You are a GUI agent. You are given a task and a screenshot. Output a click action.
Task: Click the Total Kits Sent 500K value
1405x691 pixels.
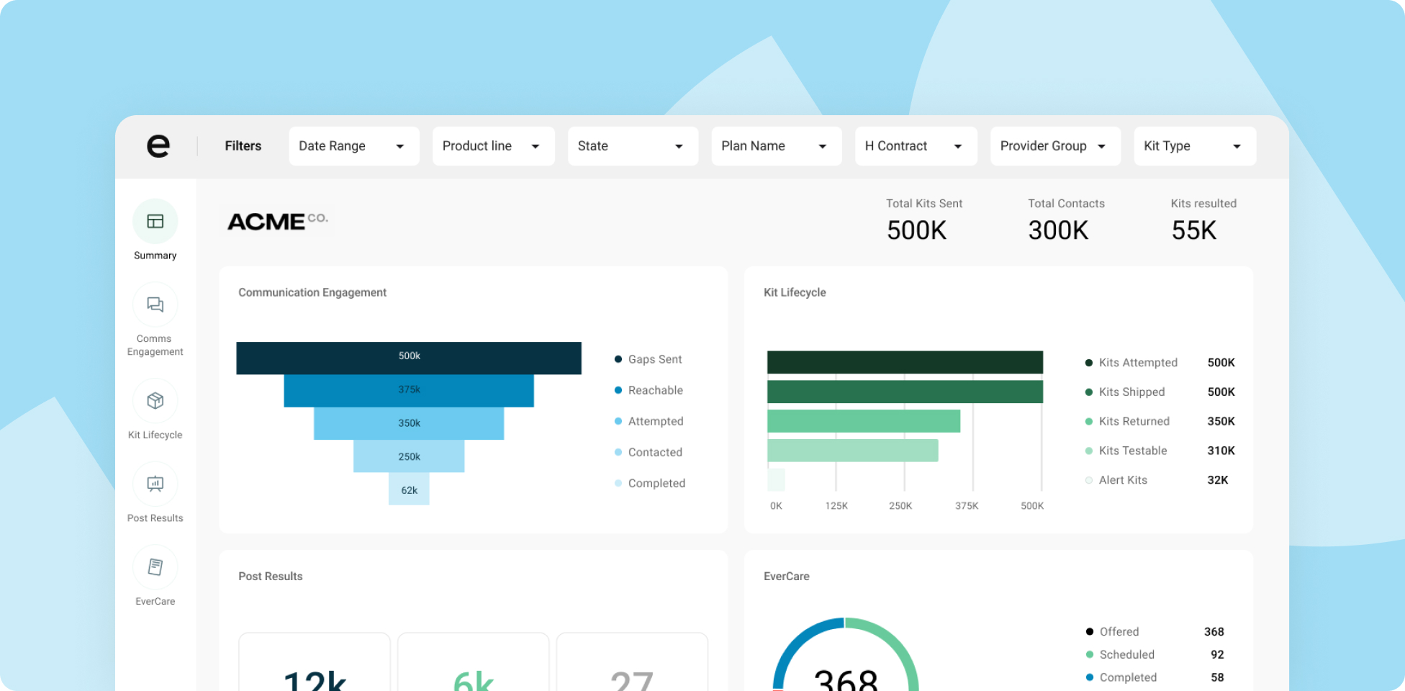tap(916, 231)
